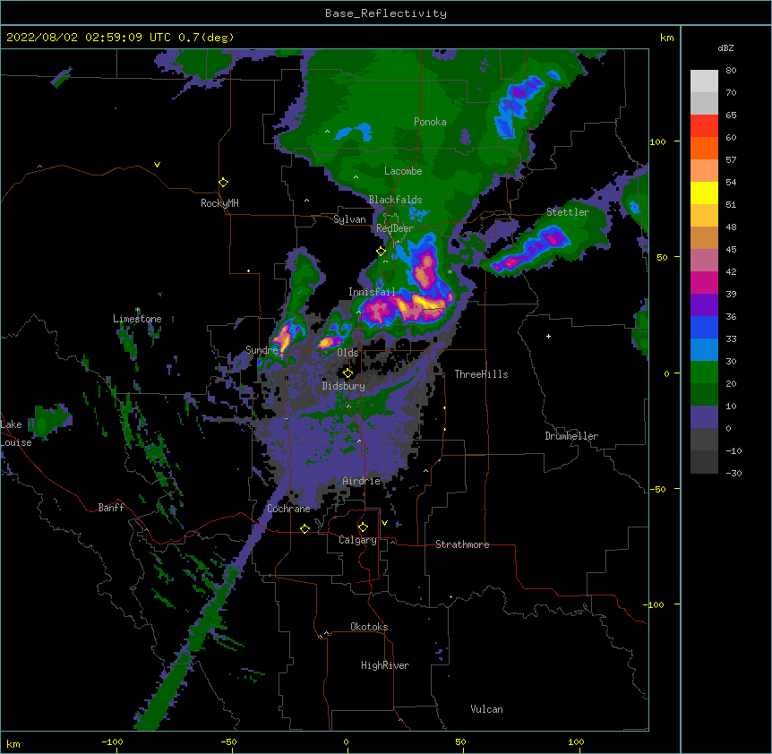The image size is (772, 754).
Task: Select the green 20-30 dBZ color swatch
Action: pyautogui.click(x=704, y=373)
